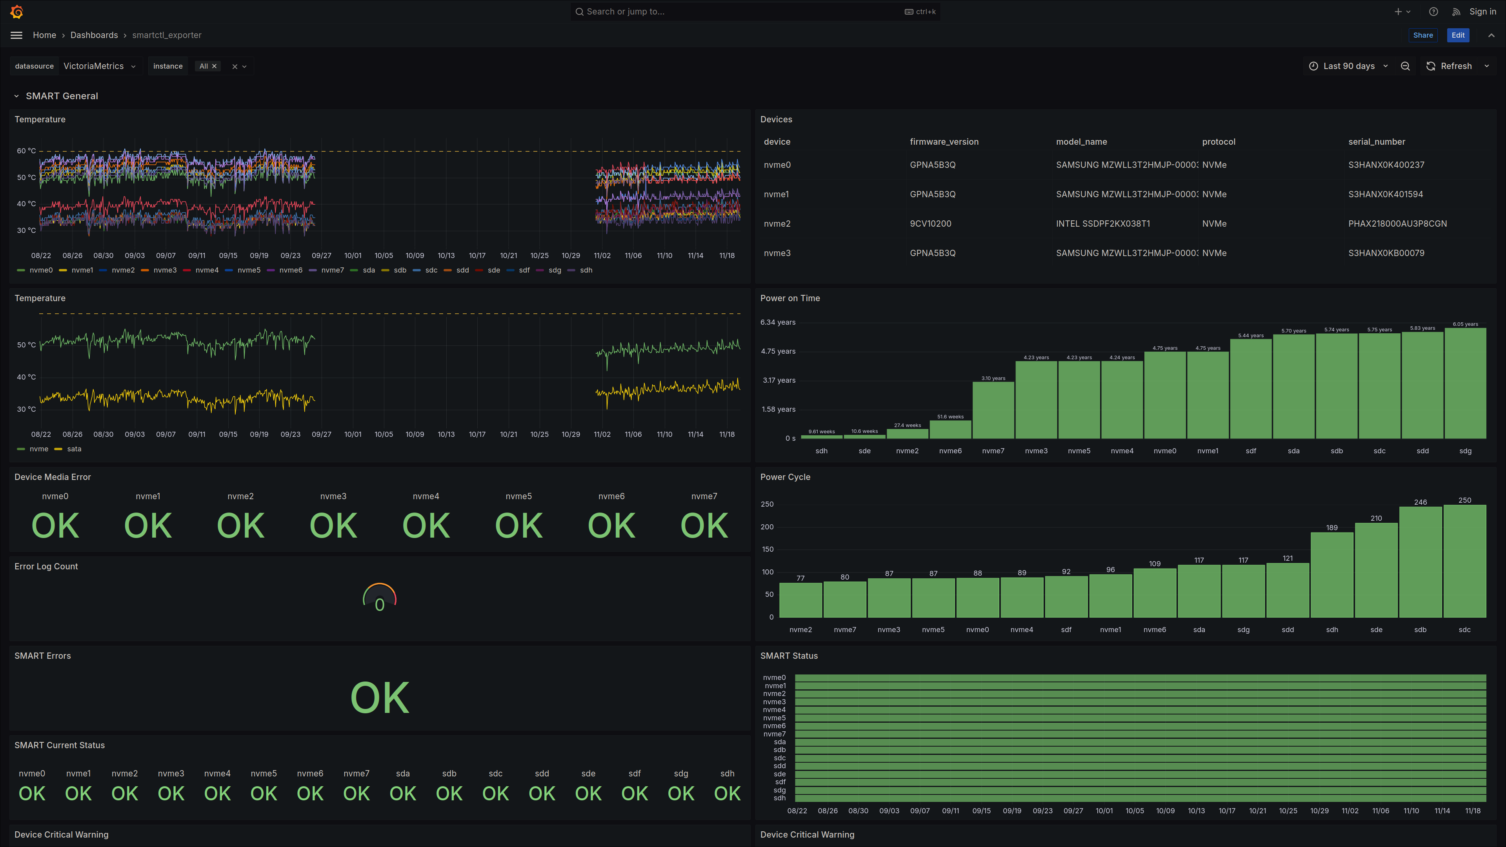Click the zoom out time range icon
The height and width of the screenshot is (847, 1506).
point(1406,66)
